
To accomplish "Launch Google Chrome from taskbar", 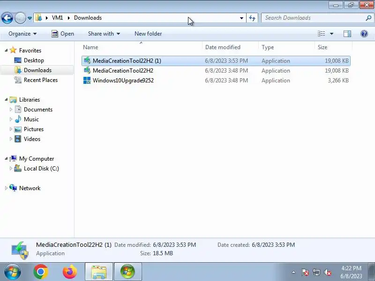I will point(41,272).
